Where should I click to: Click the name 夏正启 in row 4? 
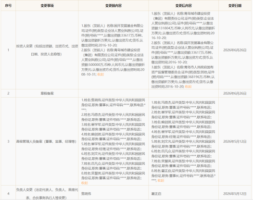[x=156, y=194]
